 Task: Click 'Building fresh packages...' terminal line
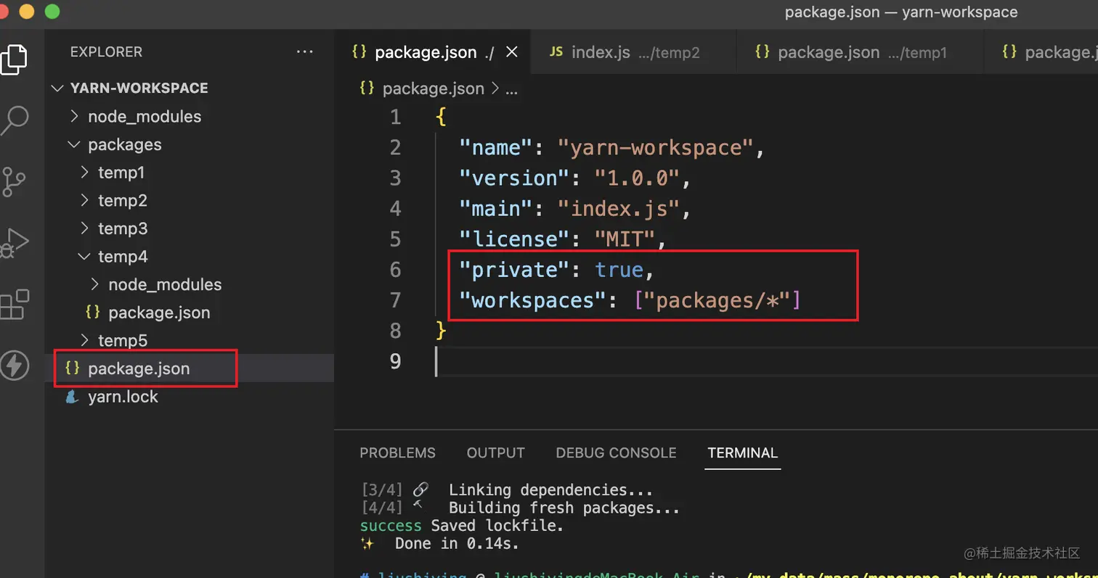564,508
